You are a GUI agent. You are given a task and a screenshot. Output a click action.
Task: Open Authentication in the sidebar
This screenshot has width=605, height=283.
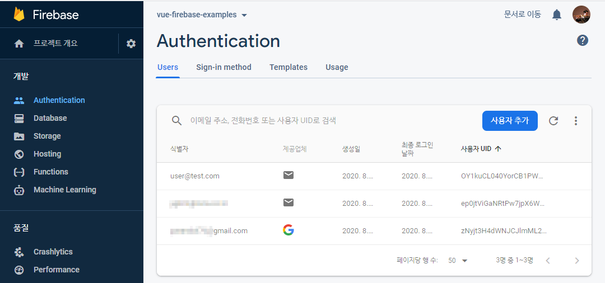59,100
